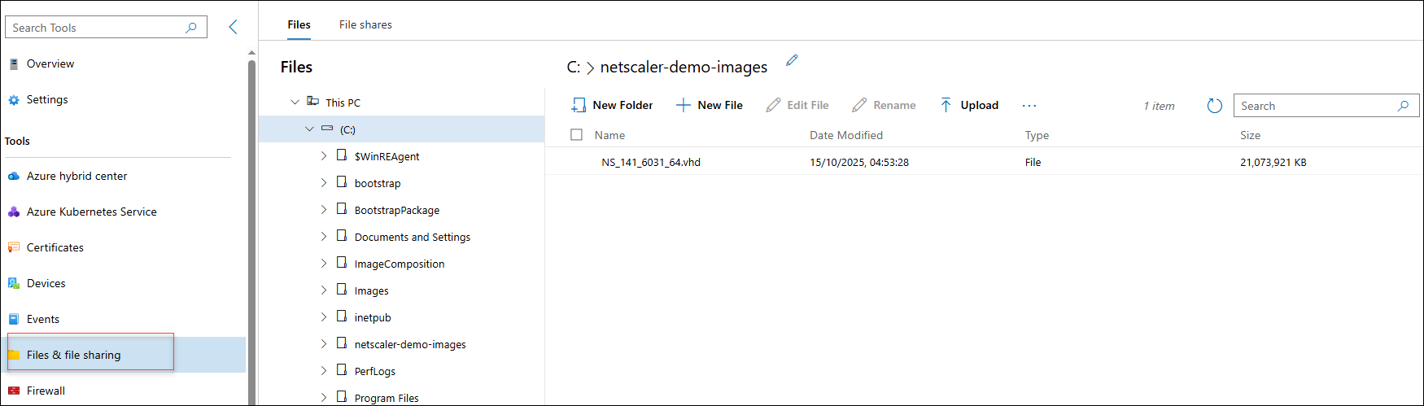Select Documents and Settings in the tree
This screenshot has width=1424, height=406.
click(413, 237)
